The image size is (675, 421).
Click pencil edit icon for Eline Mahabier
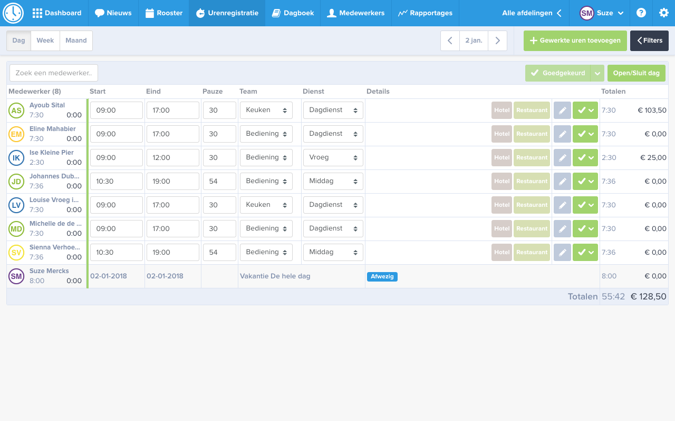(562, 134)
